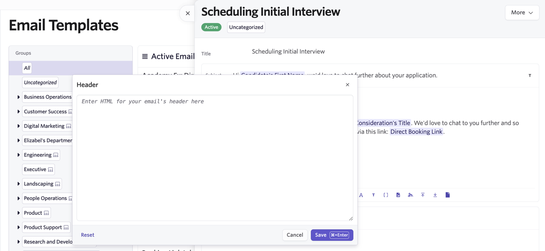Click the 'Direct Booking Link' placeholder in body

pyautogui.click(x=417, y=132)
